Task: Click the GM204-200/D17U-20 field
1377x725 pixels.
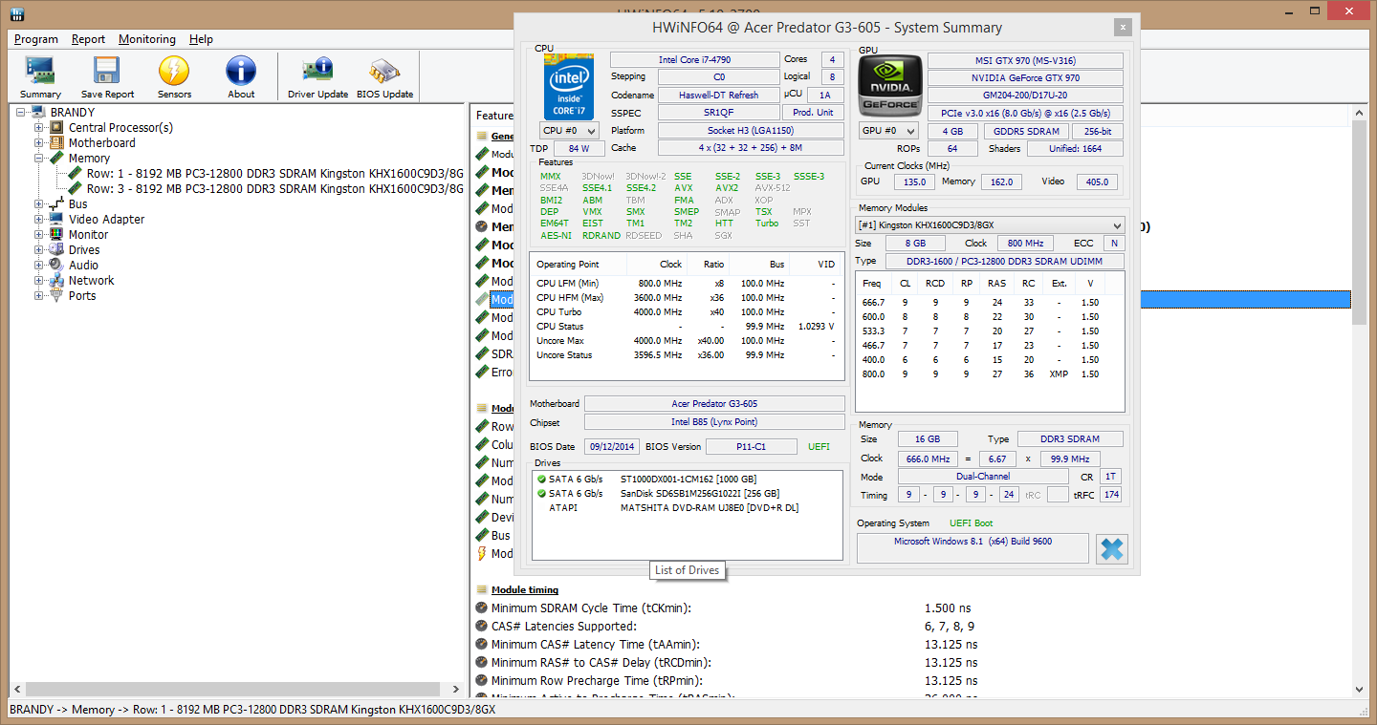Action: coord(1025,96)
